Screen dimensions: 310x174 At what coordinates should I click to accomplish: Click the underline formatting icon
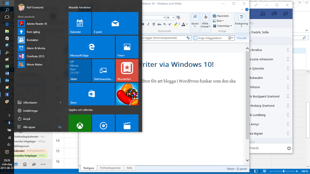click(x=154, y=24)
